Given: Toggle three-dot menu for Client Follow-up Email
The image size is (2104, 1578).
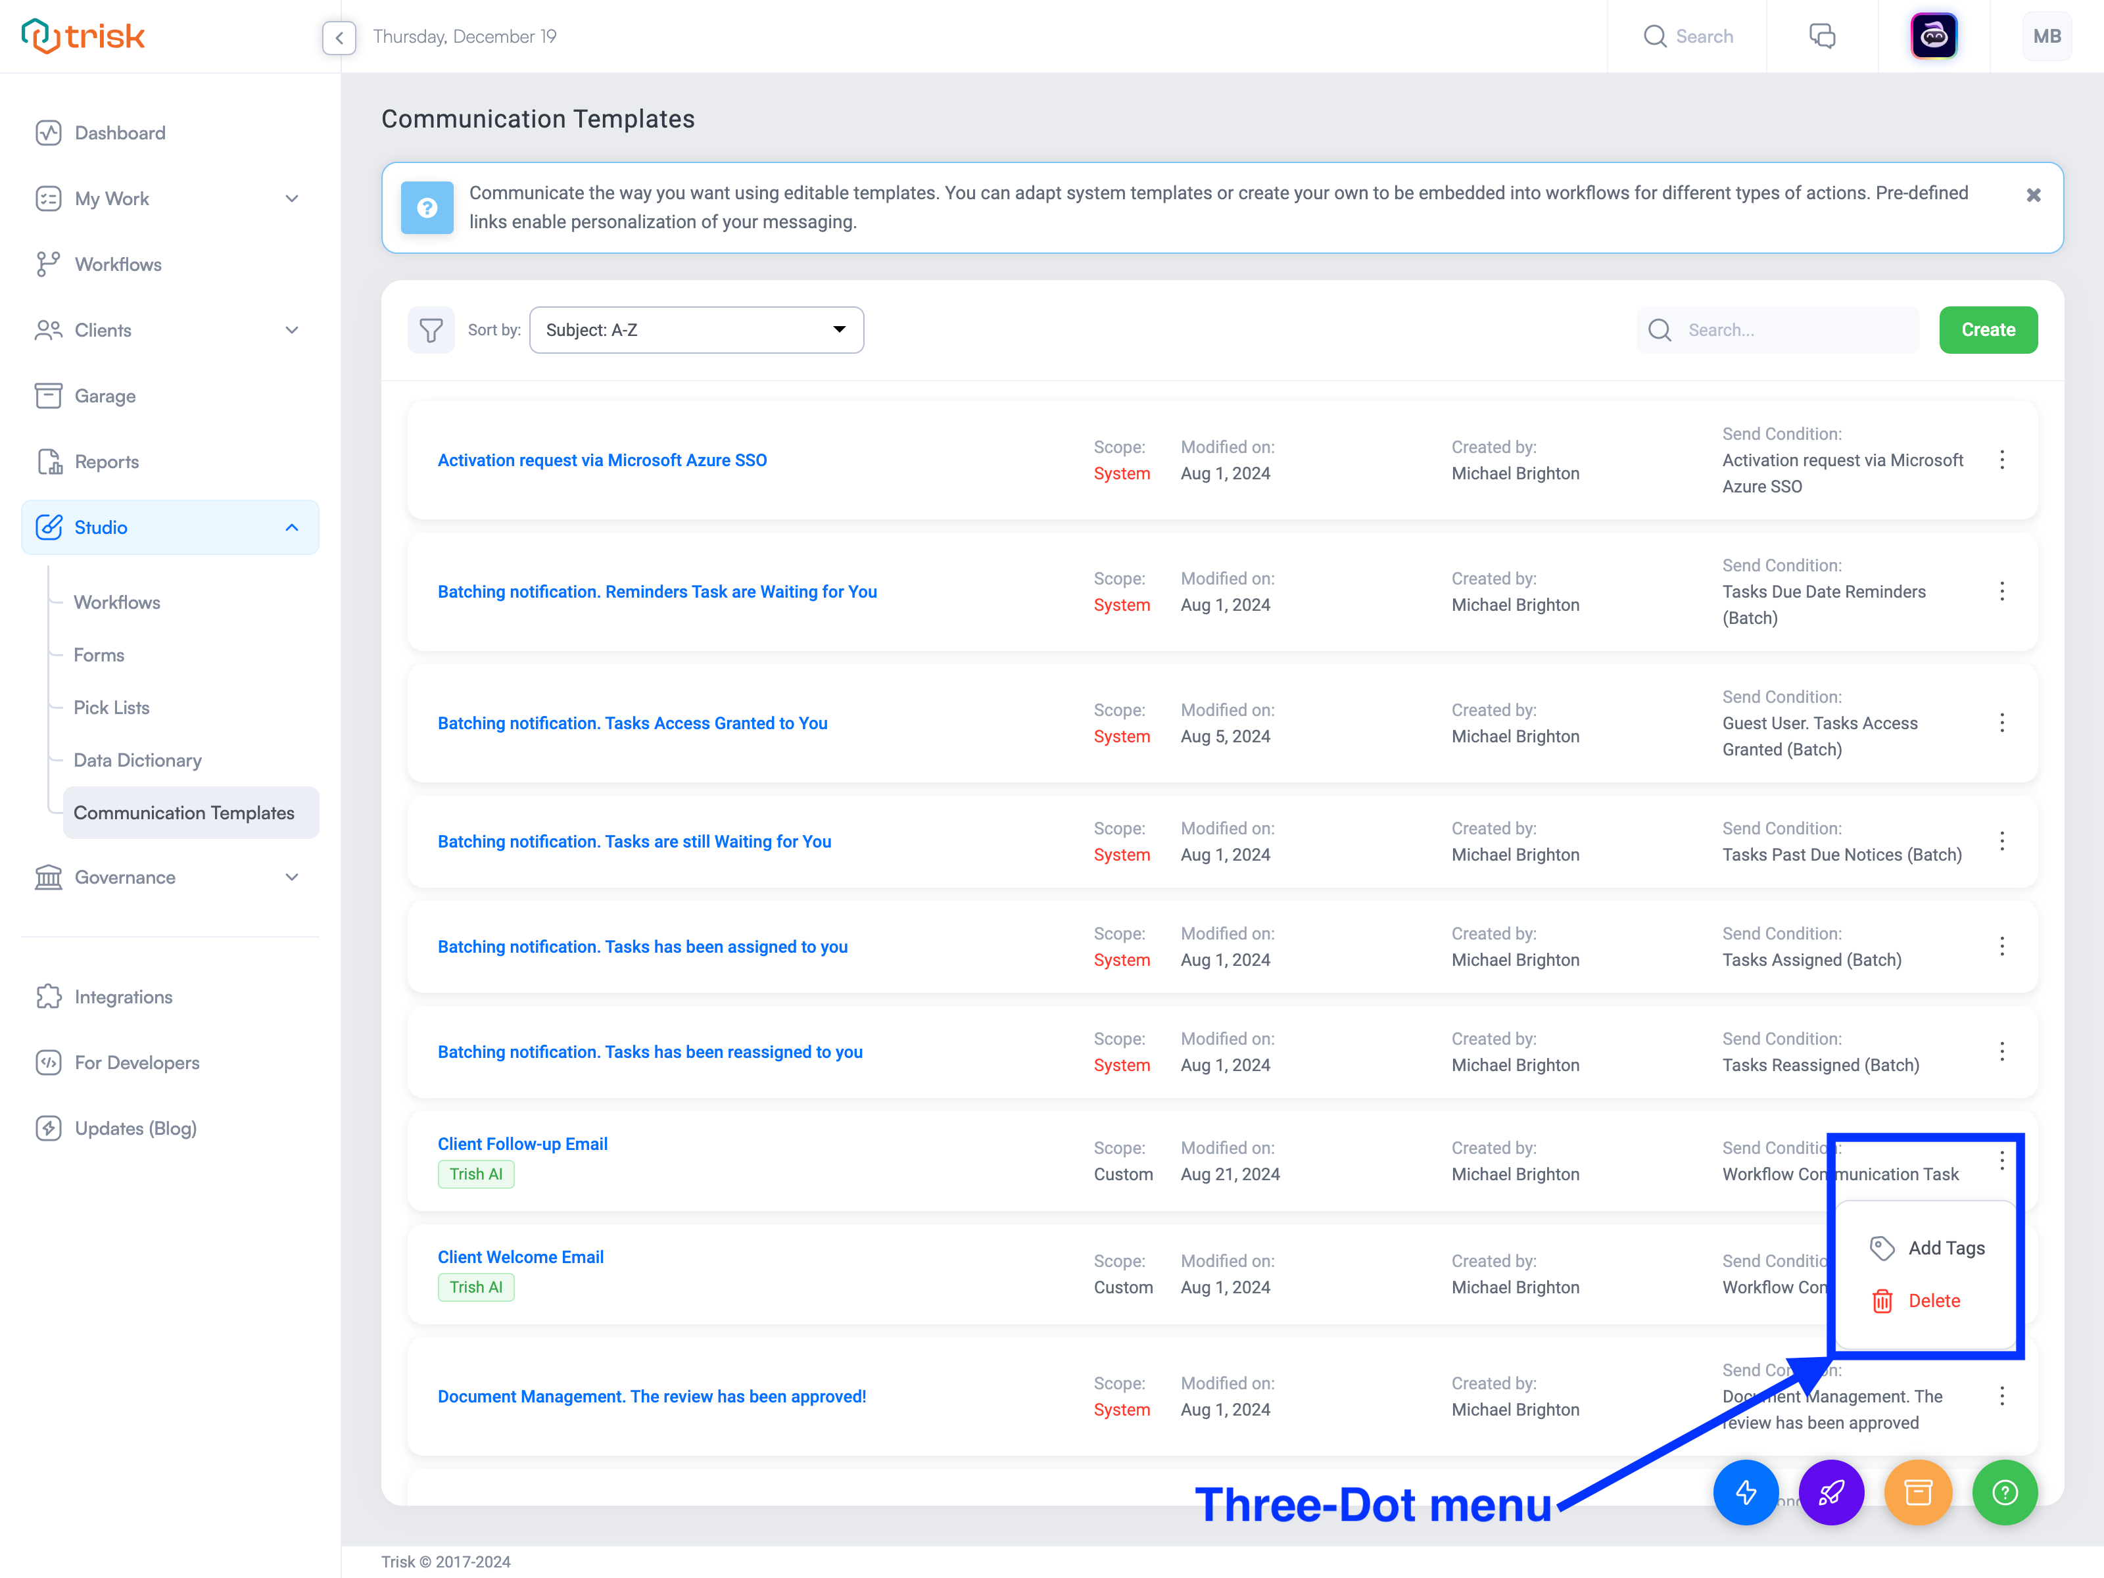Looking at the screenshot, I should click(2001, 1160).
